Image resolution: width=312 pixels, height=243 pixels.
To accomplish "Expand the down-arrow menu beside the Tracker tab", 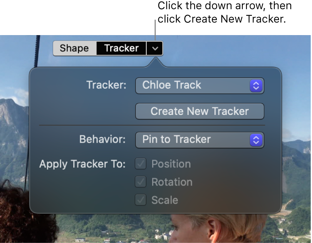I will (155, 48).
